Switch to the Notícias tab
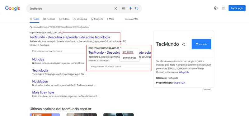The height and width of the screenshot is (116, 249). click(49, 19)
